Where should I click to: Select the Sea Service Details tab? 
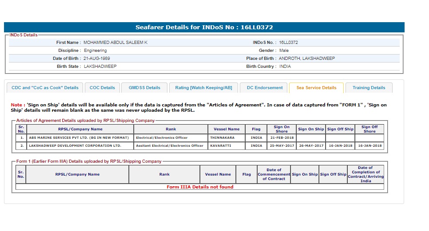316,88
